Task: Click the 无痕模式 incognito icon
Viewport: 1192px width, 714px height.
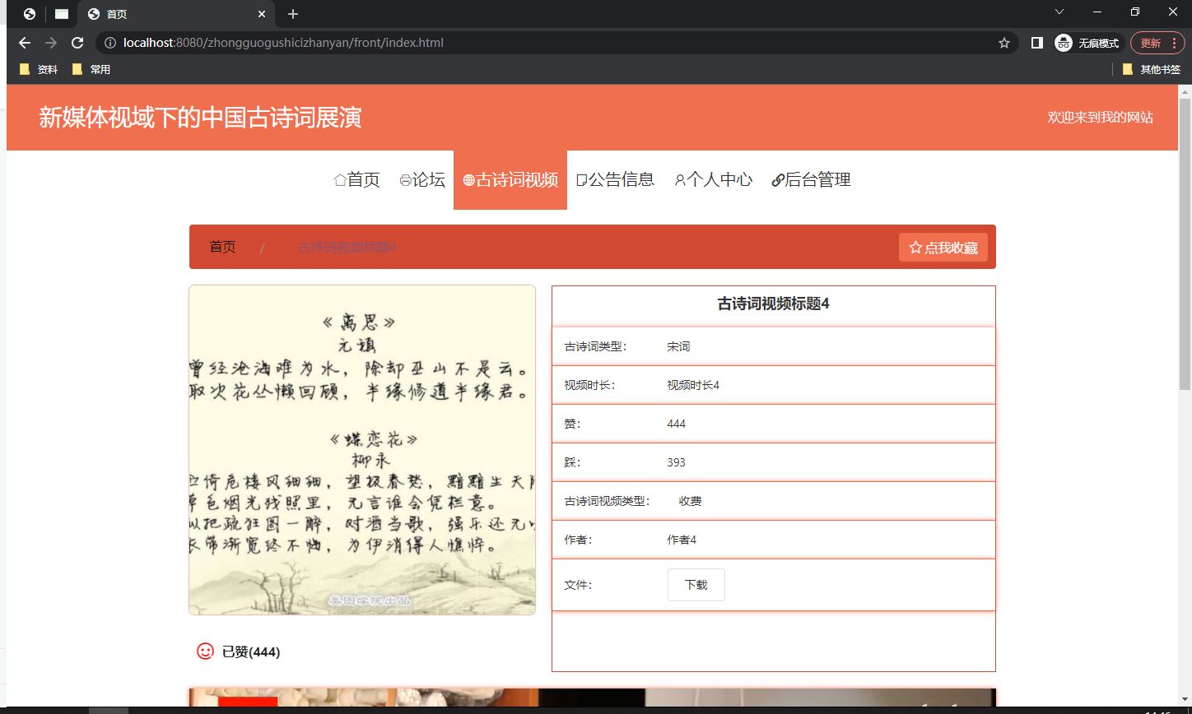Action: 1063,42
